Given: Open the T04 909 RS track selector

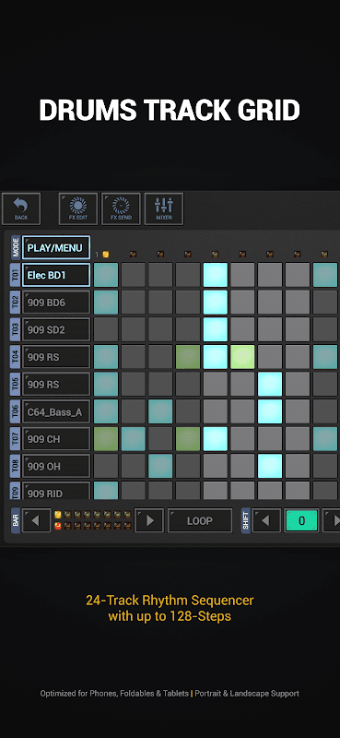Looking at the screenshot, I should [56, 357].
